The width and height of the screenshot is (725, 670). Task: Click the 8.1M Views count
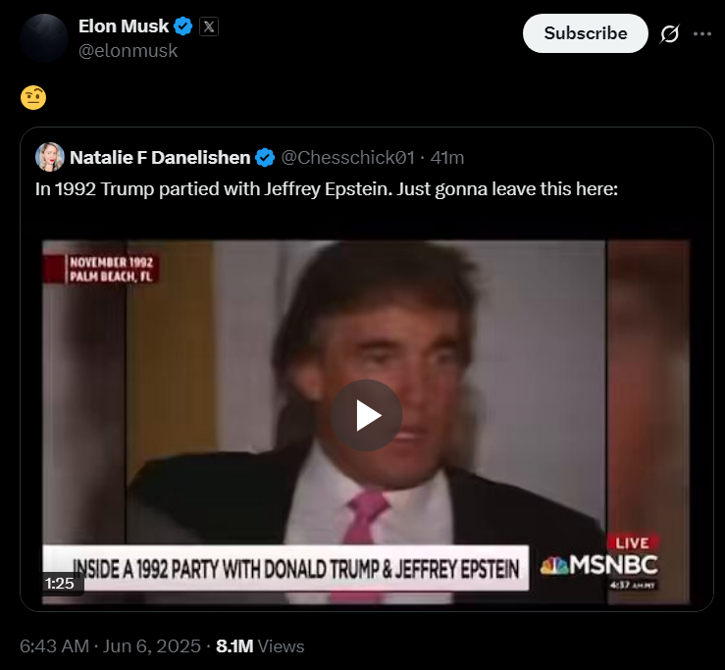[x=260, y=646]
